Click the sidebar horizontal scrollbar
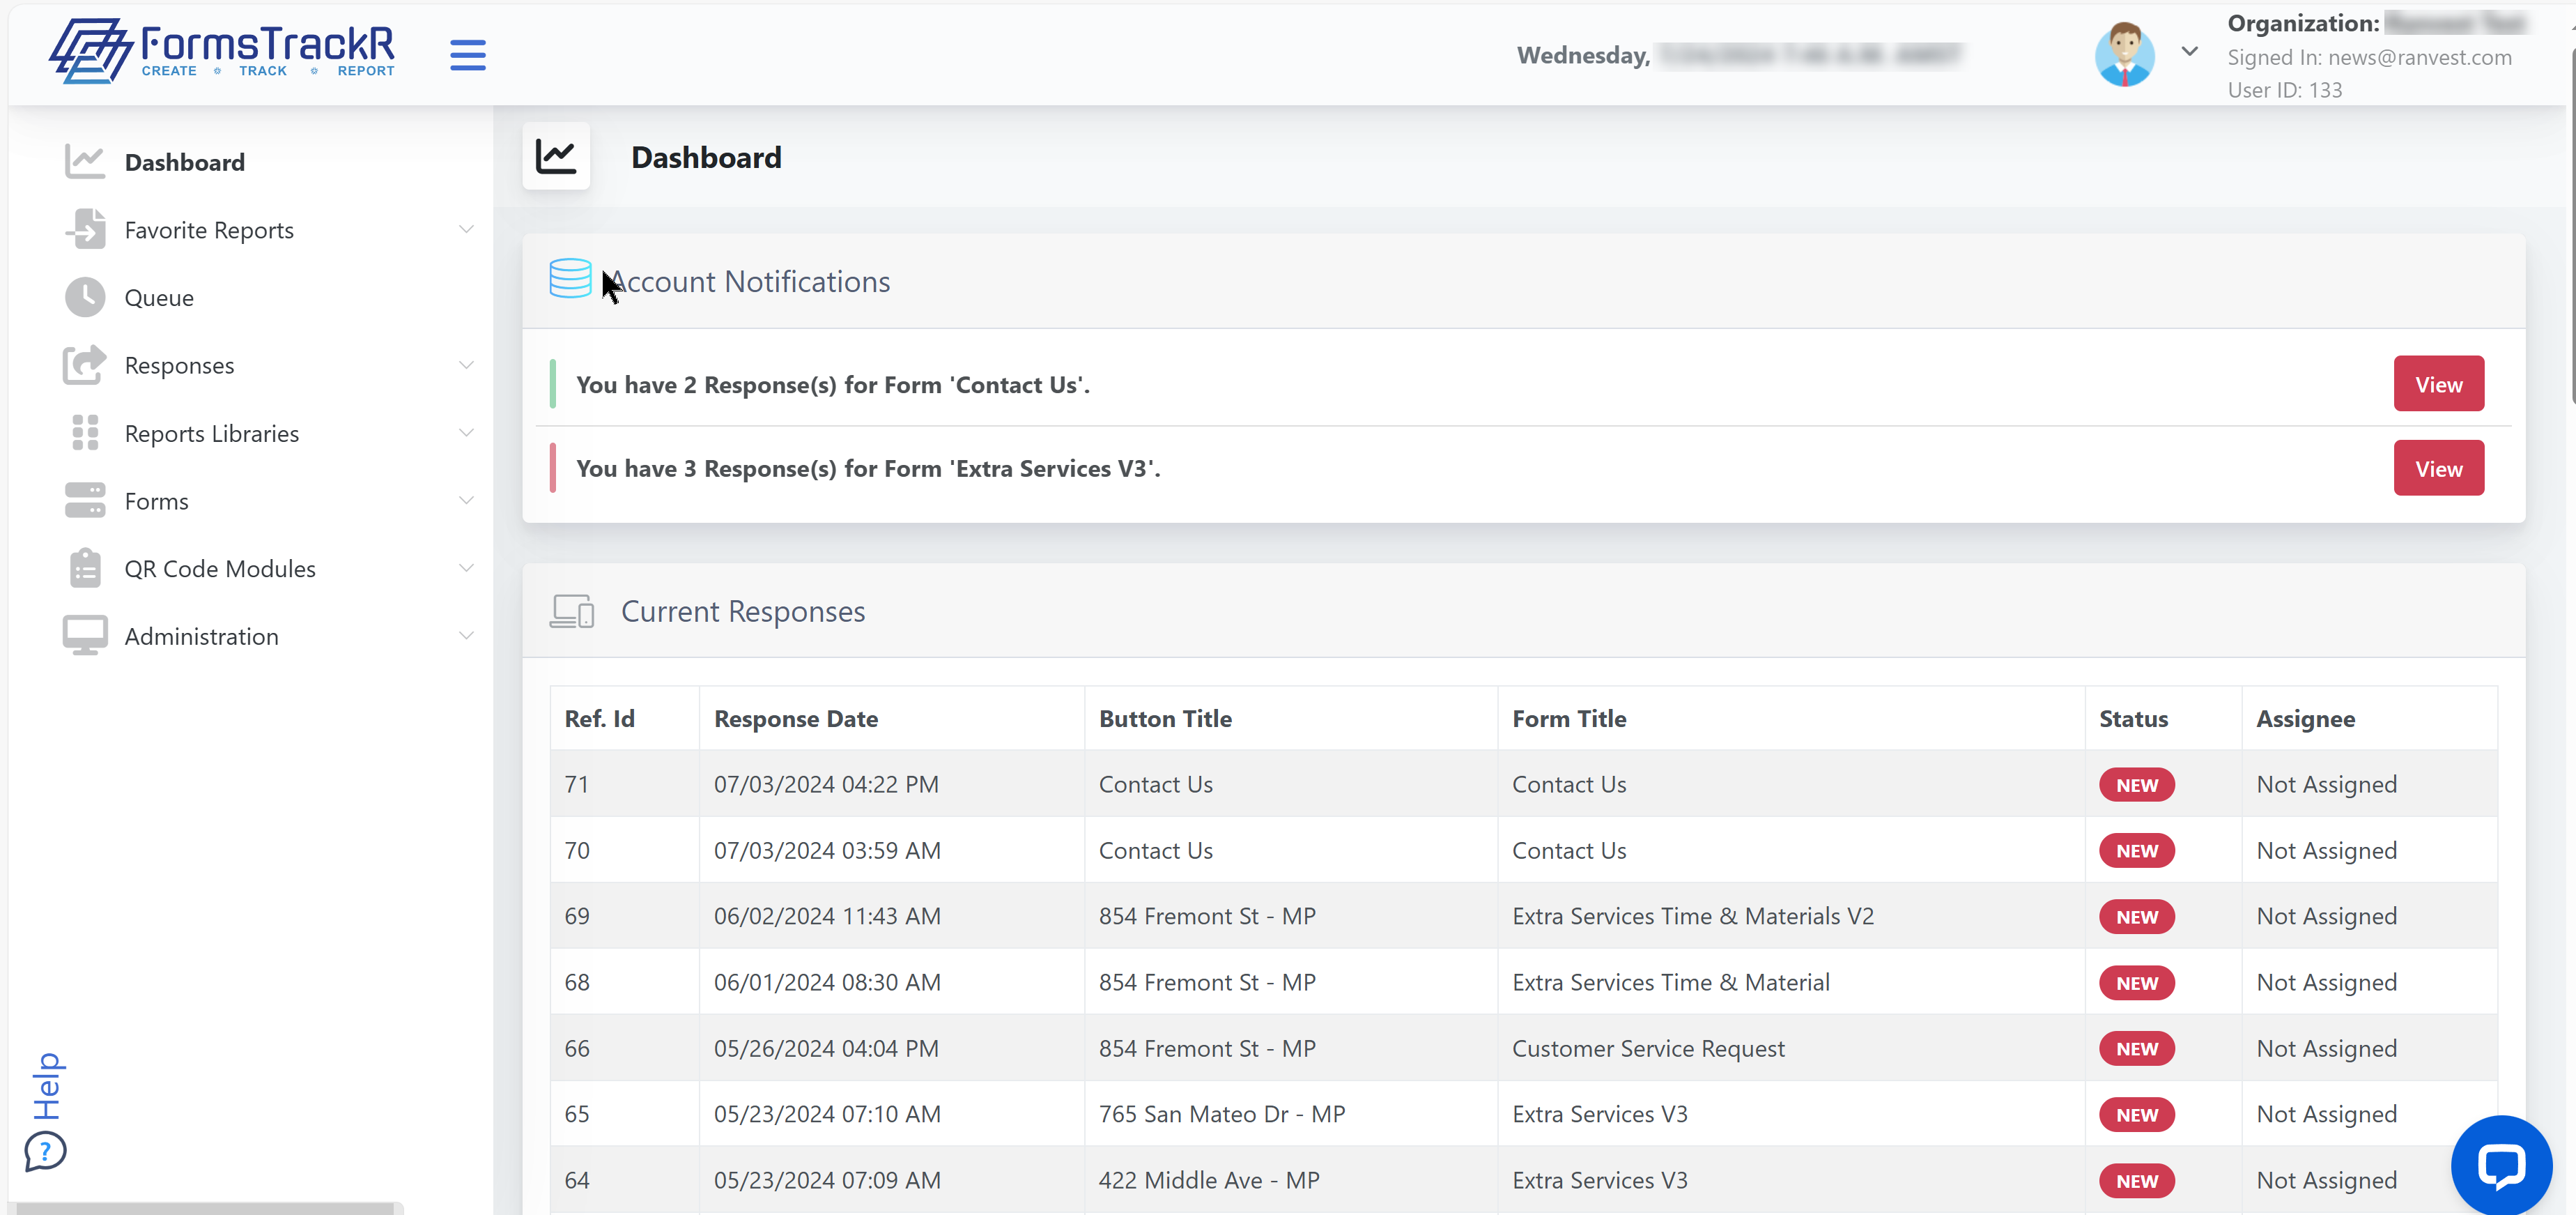This screenshot has width=2576, height=1215. pos(205,1208)
